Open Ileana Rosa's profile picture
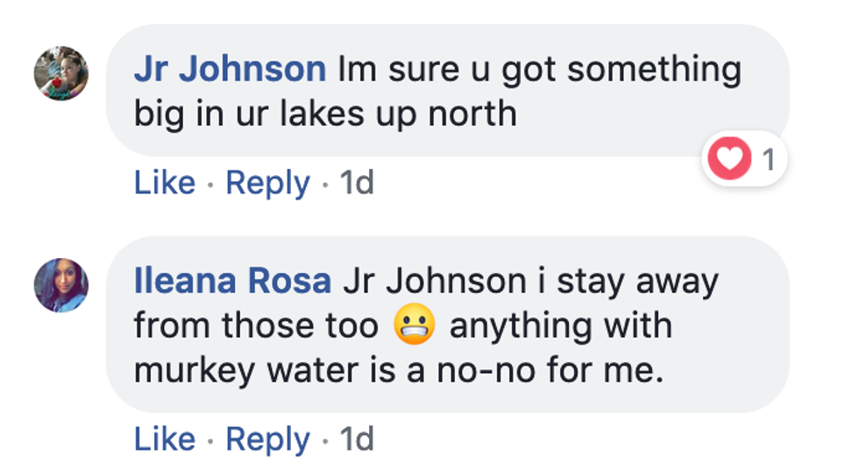This screenshot has height=476, width=859. point(60,285)
